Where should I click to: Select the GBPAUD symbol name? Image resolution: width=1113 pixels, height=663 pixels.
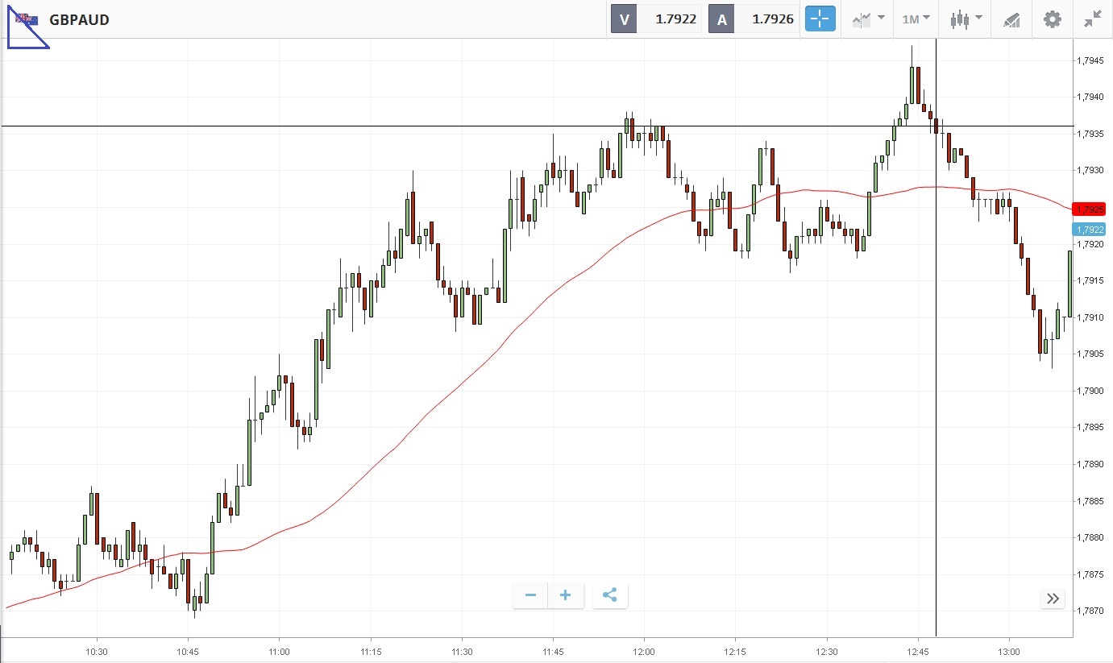[79, 19]
